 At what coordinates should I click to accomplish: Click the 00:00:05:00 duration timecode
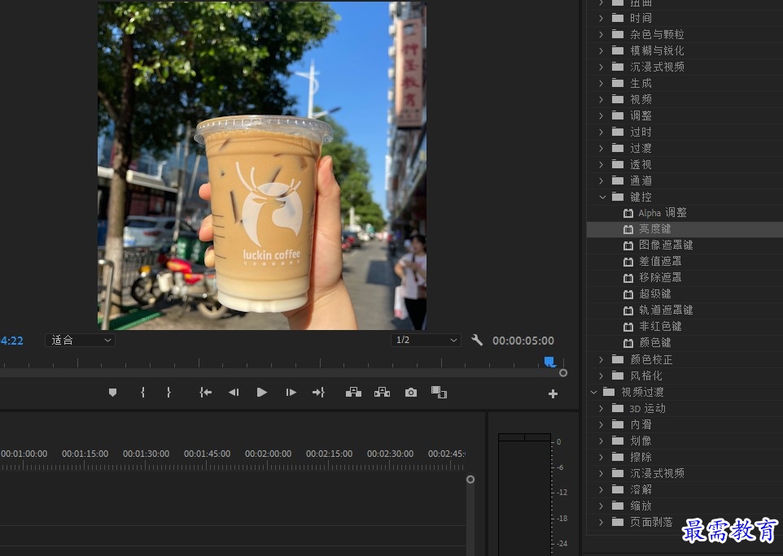pos(523,341)
